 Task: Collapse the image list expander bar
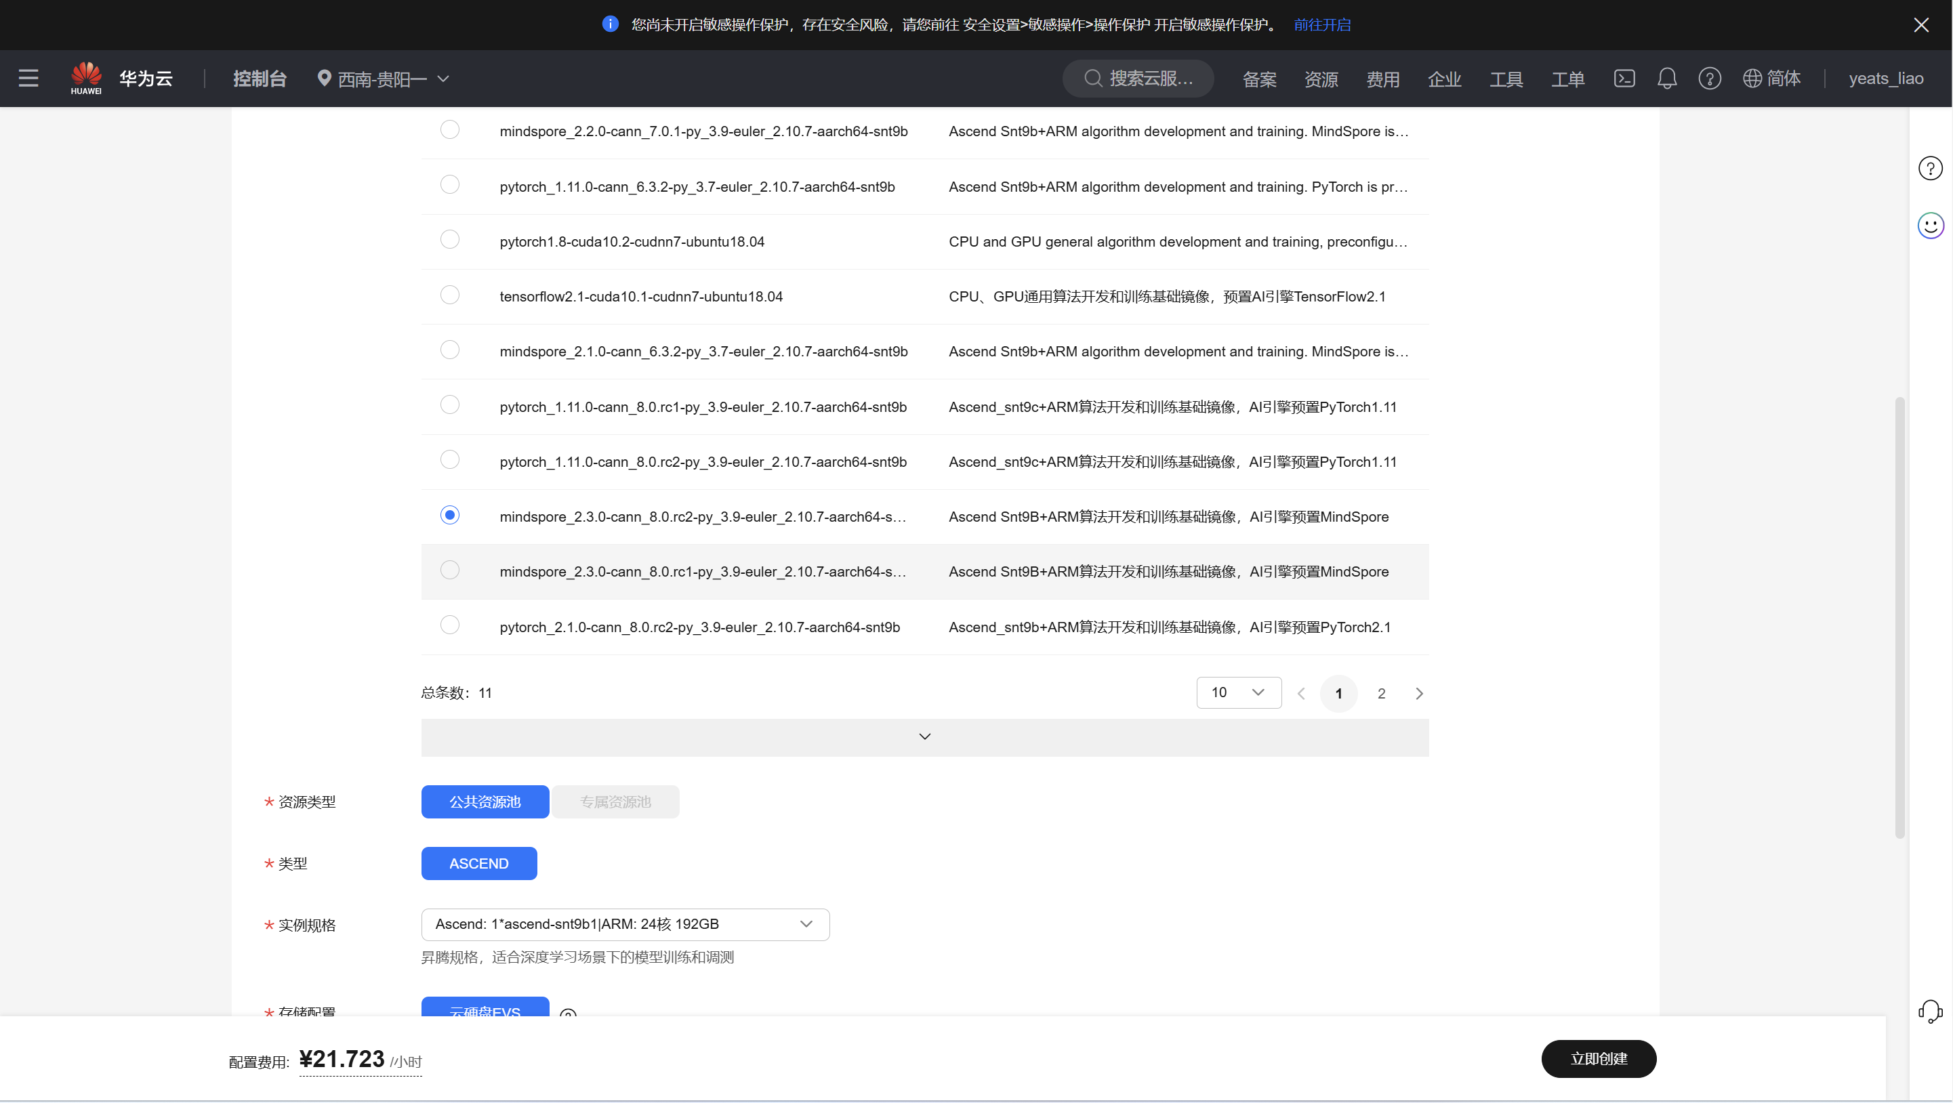click(924, 737)
